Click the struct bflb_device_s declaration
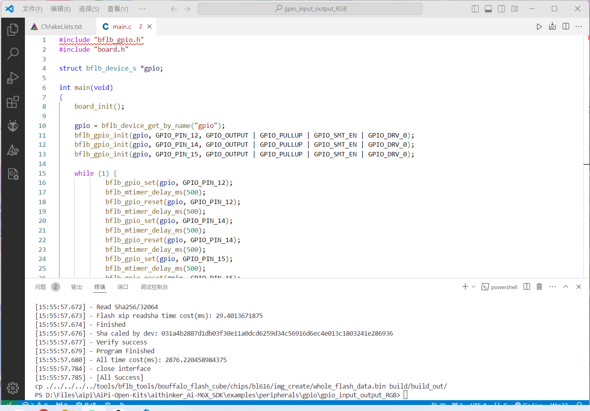 [111, 68]
